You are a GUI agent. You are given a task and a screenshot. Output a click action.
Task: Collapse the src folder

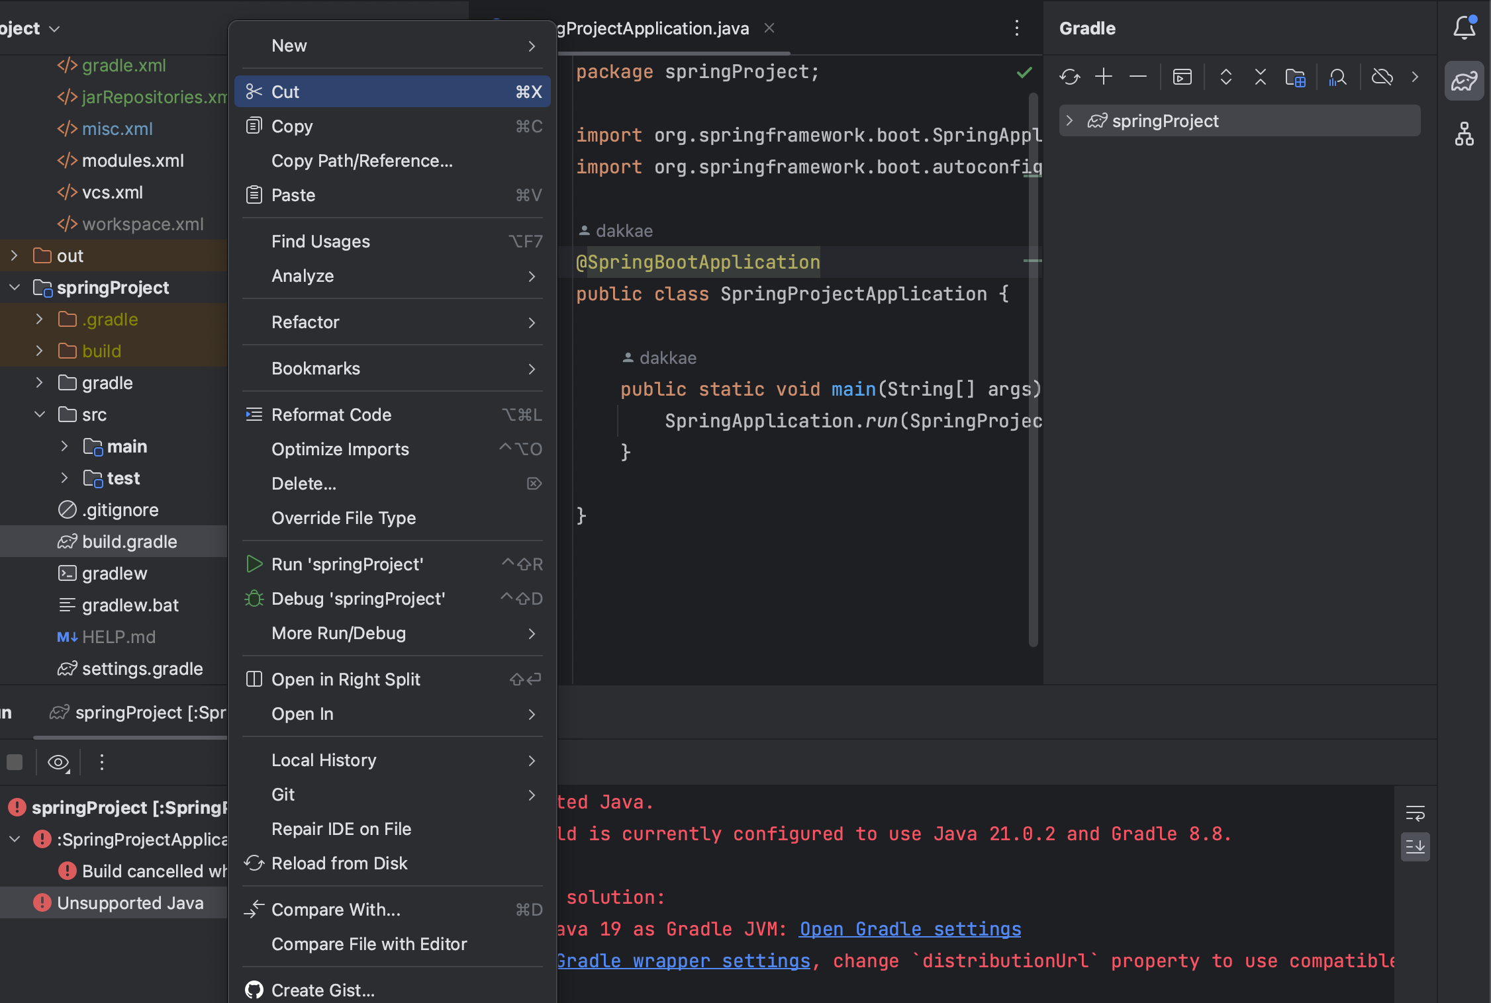tap(40, 415)
